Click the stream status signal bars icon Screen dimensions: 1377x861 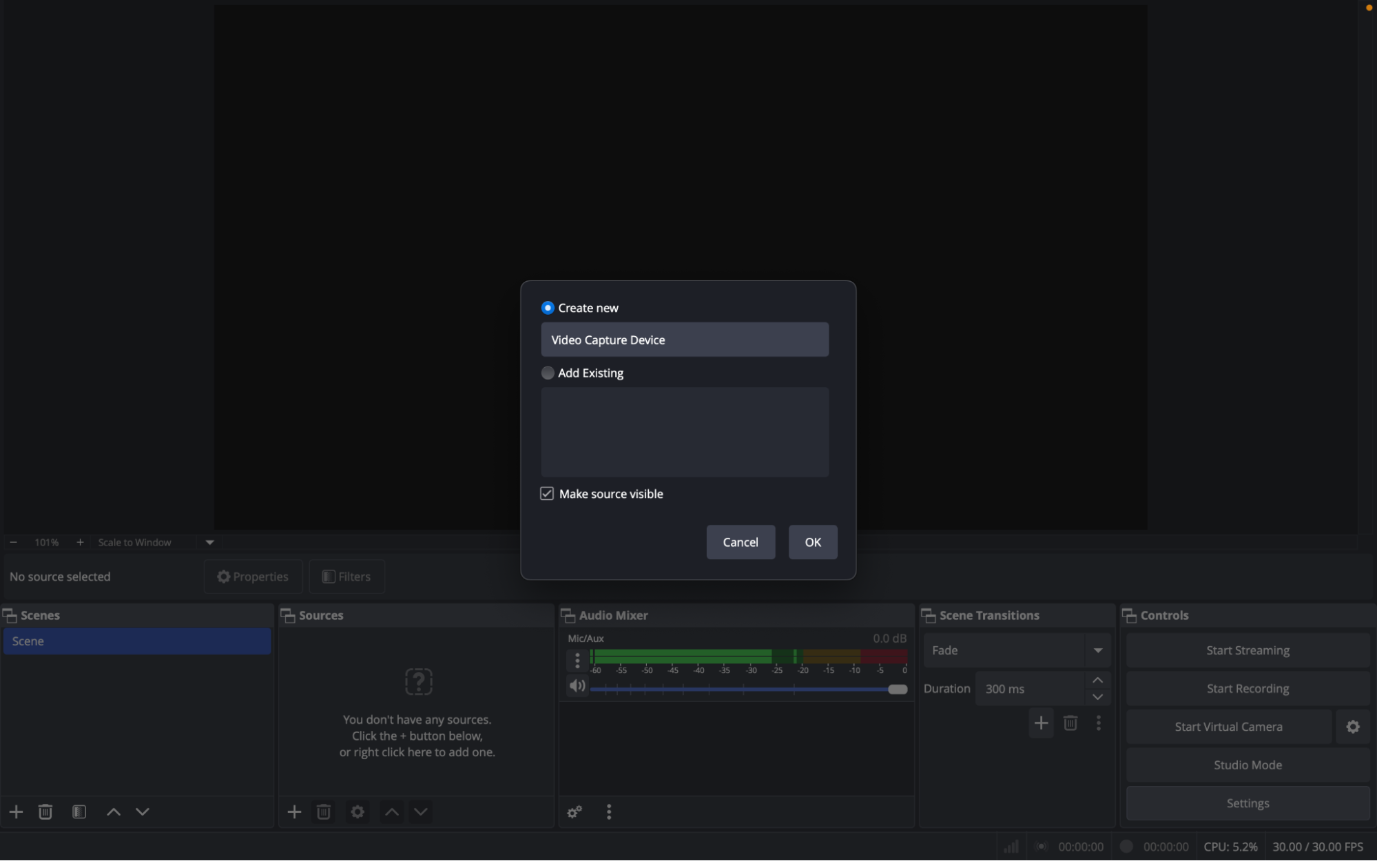[x=1011, y=847]
